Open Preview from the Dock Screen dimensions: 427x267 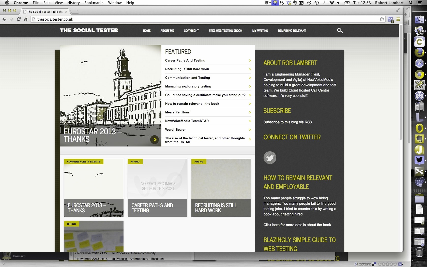click(419, 31)
